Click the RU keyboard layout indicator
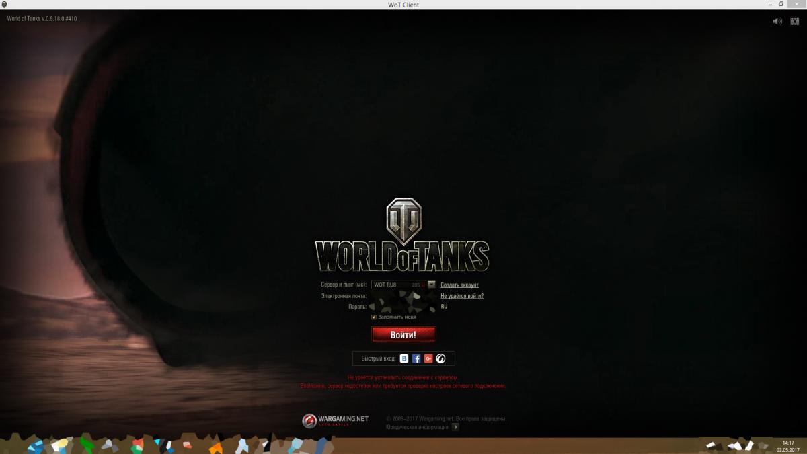Viewport: 807px width, 454px height. tap(444, 307)
